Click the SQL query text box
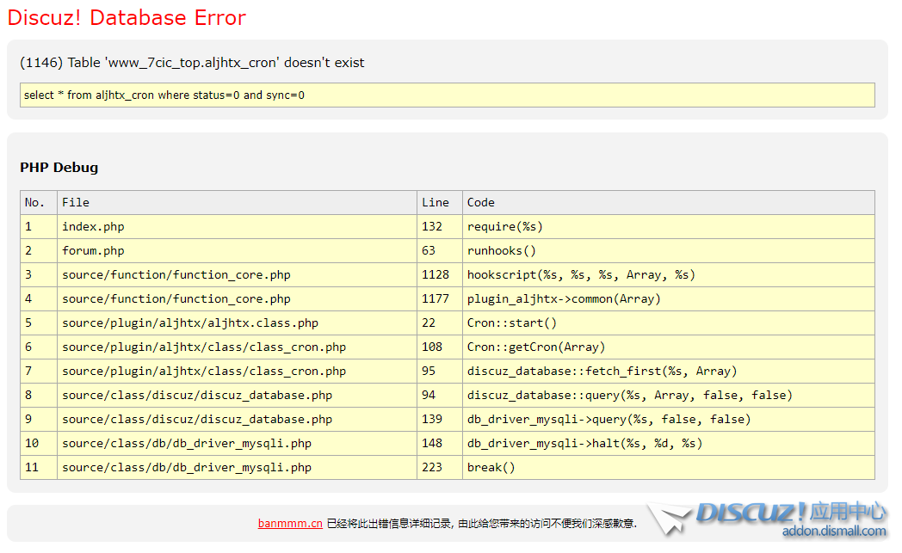The image size is (902, 553). [x=447, y=95]
